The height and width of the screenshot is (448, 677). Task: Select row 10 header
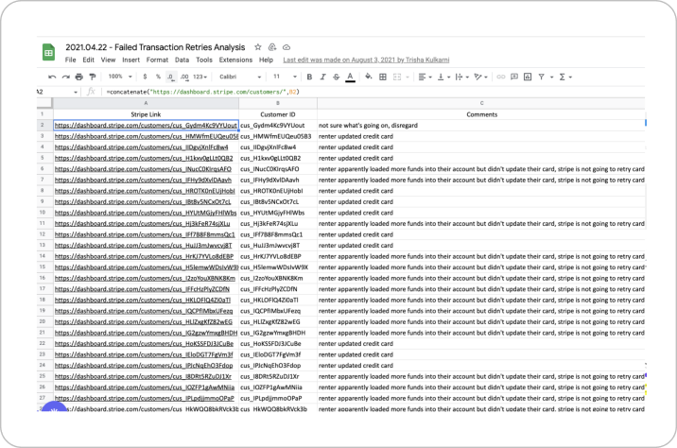click(43, 213)
